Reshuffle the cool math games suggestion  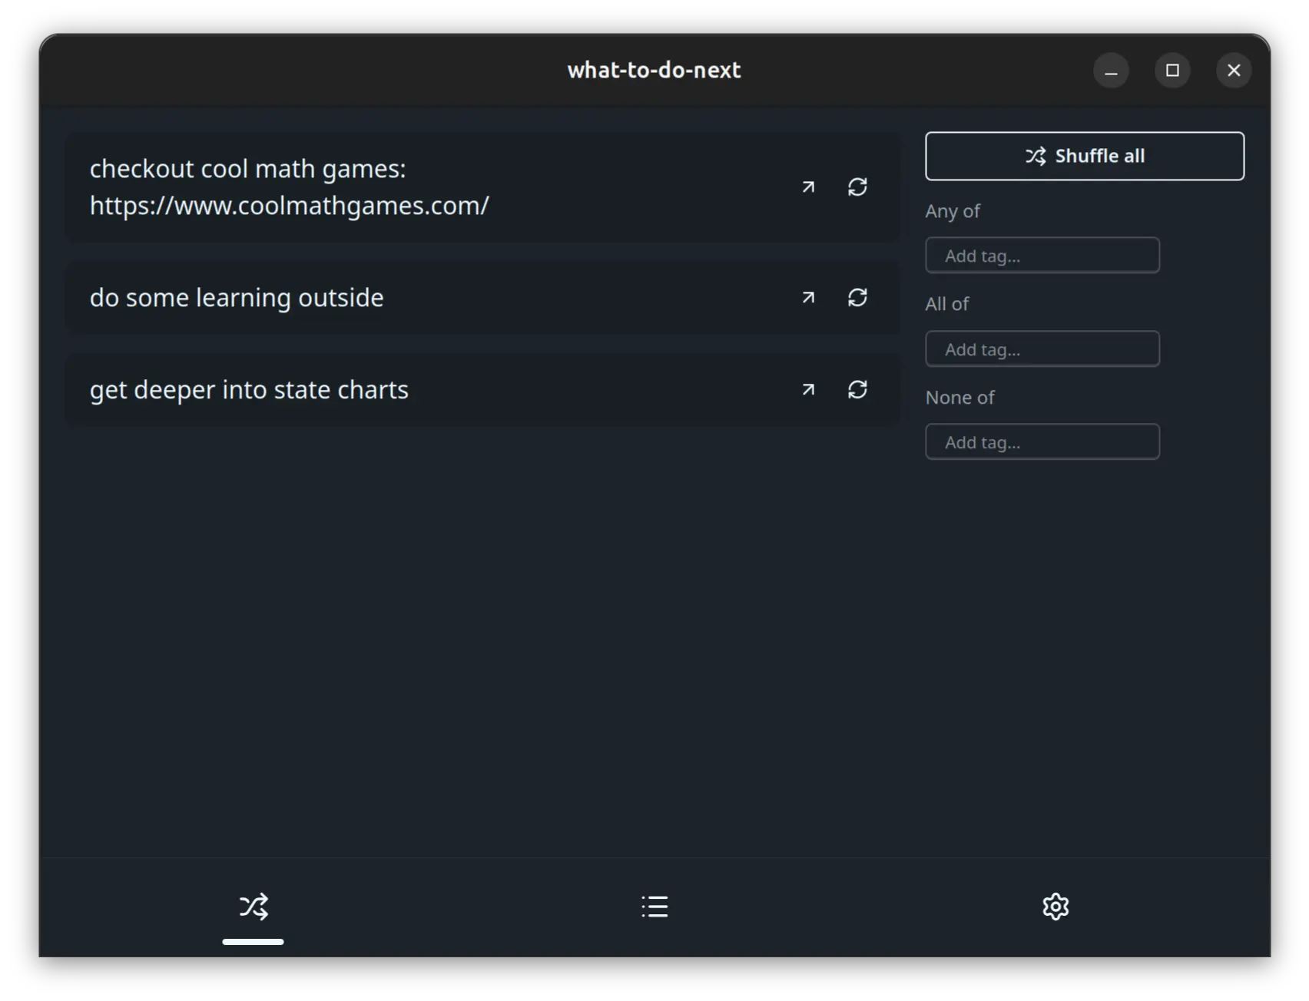pos(857,187)
